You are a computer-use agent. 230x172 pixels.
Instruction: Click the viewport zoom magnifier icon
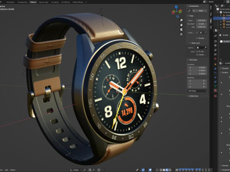tap(181, 20)
